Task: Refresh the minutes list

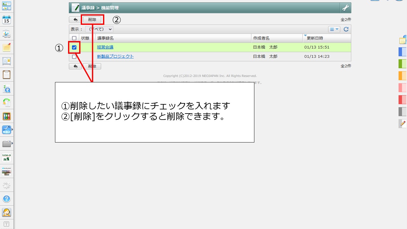Action: [x=346, y=29]
